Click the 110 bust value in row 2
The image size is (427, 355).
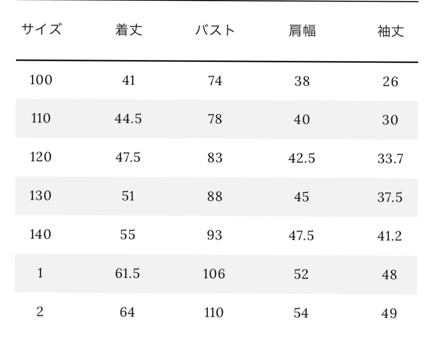[x=214, y=312]
